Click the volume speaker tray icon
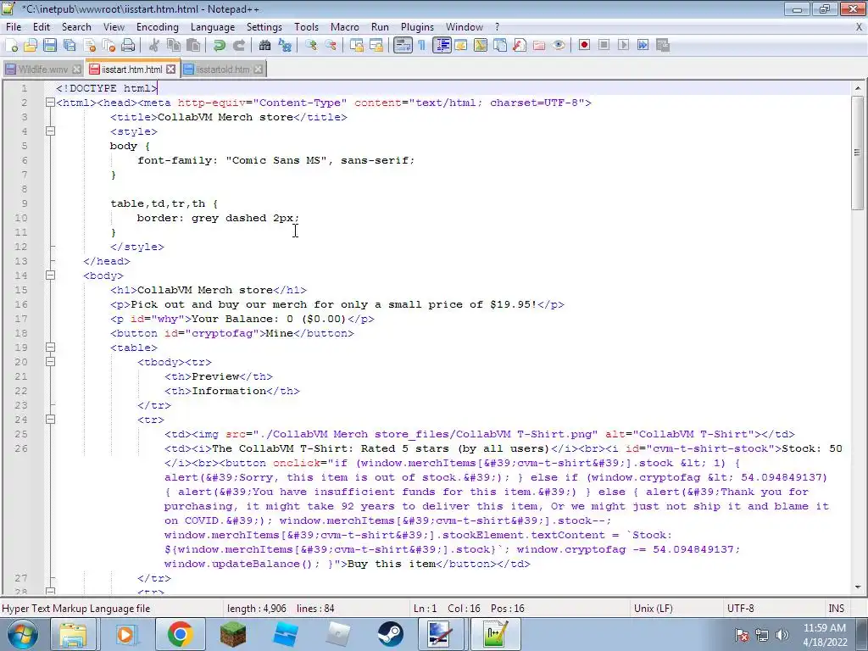The image size is (868, 651). (x=782, y=635)
